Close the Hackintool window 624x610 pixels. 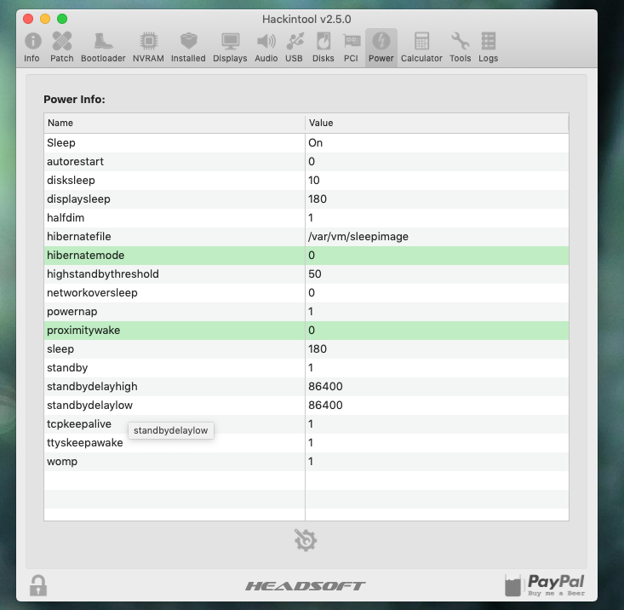pos(28,19)
